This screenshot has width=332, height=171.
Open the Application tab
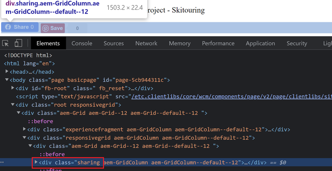260,43
